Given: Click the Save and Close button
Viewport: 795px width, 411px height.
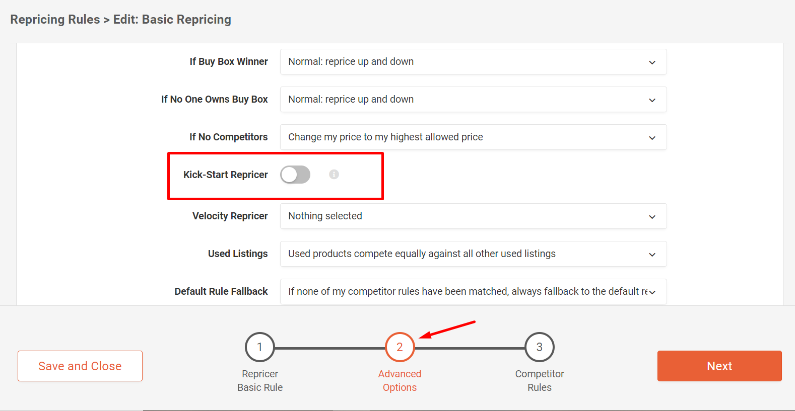Looking at the screenshot, I should tap(80, 366).
